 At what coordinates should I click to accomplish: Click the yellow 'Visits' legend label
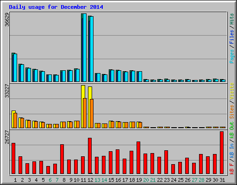231,92
